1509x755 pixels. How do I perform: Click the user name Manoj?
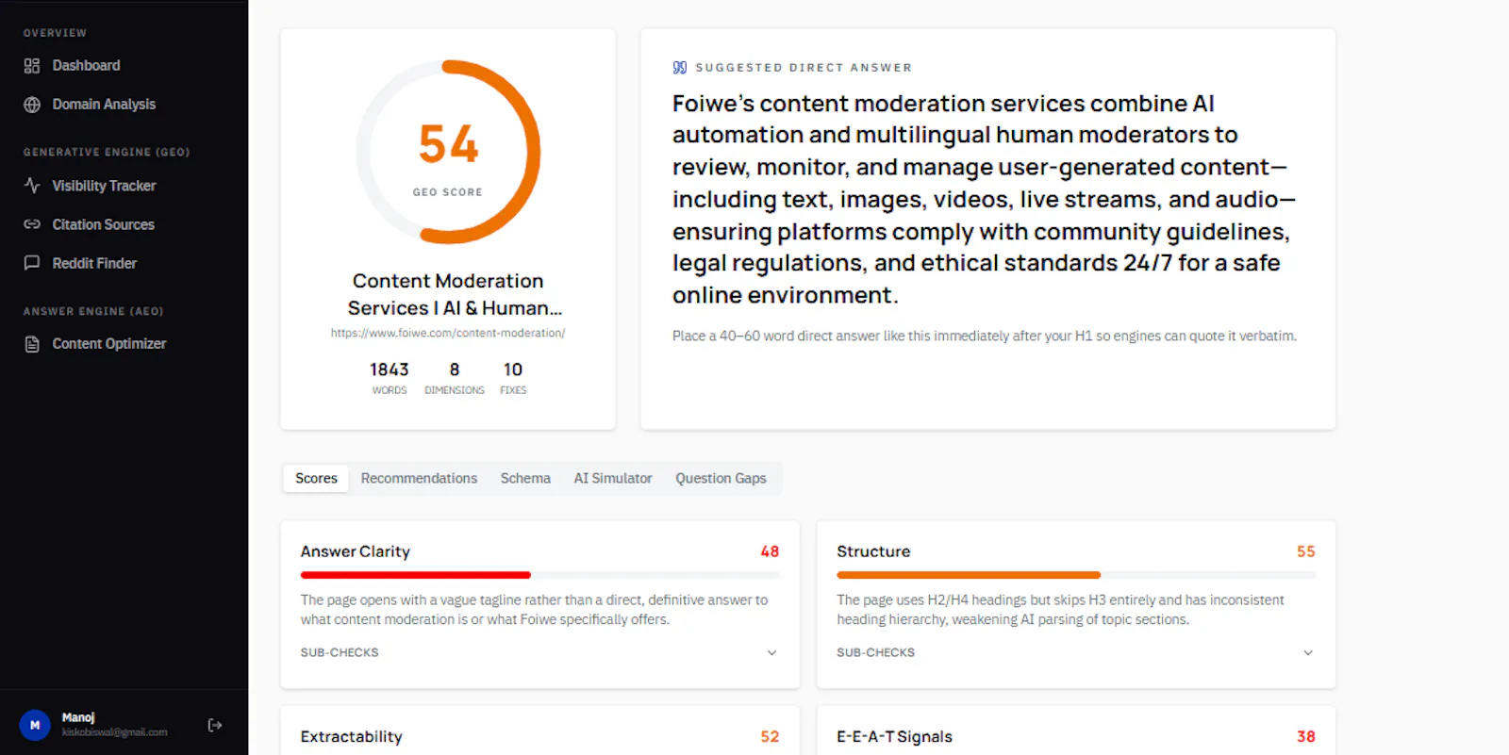[x=78, y=717]
